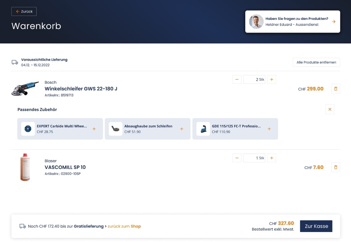Add the GDE 115/125 FC-T Professional accessory

(269, 129)
